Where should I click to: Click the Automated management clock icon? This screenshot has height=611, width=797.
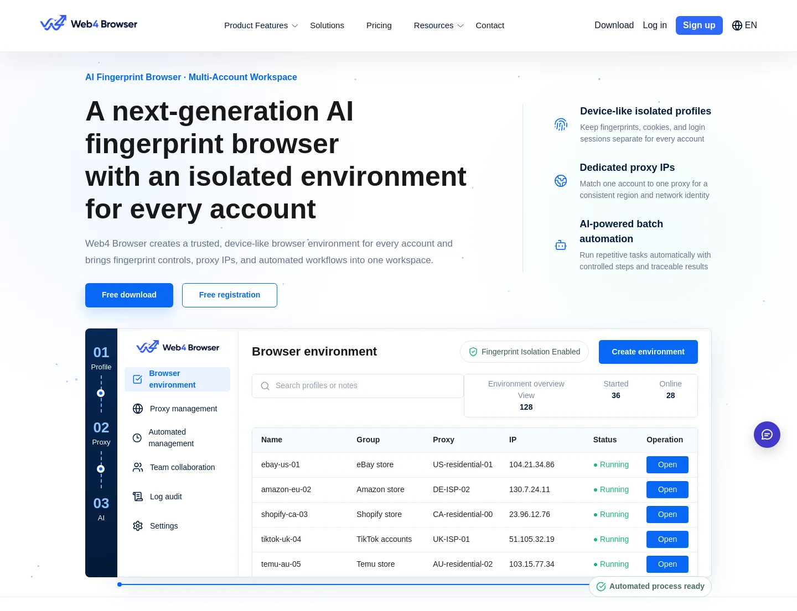pos(137,438)
